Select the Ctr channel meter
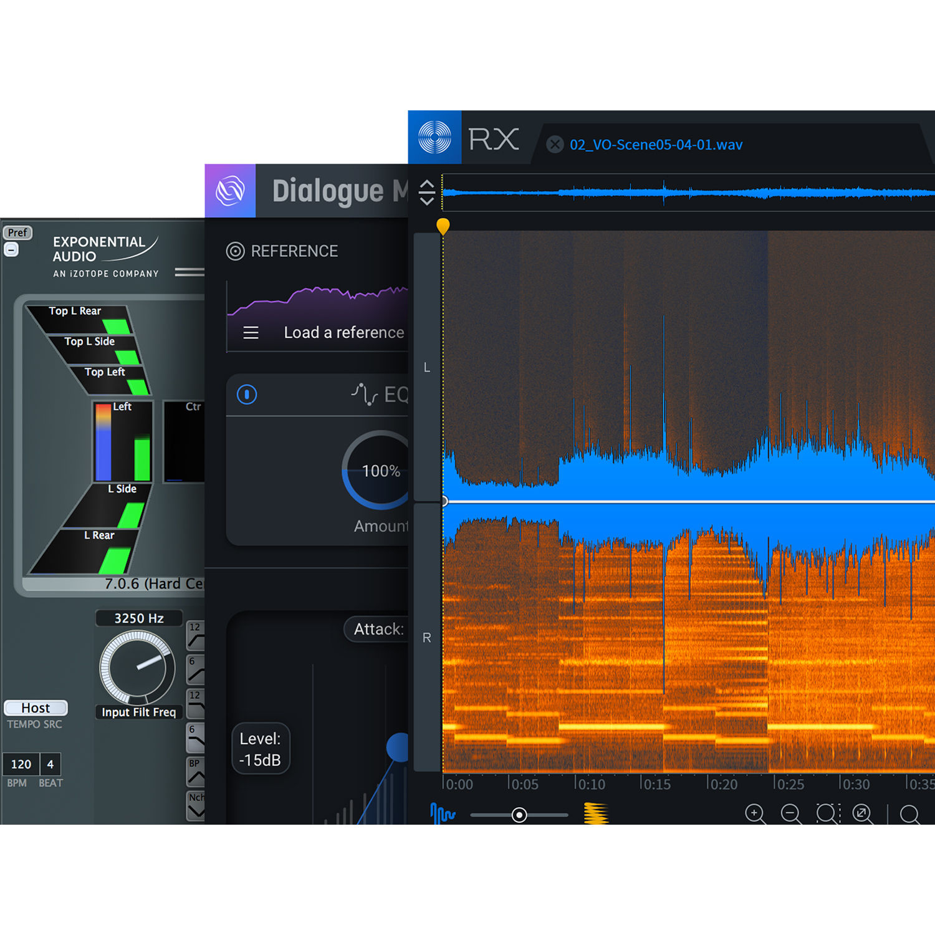Screen dimensions: 935x935 (184, 441)
